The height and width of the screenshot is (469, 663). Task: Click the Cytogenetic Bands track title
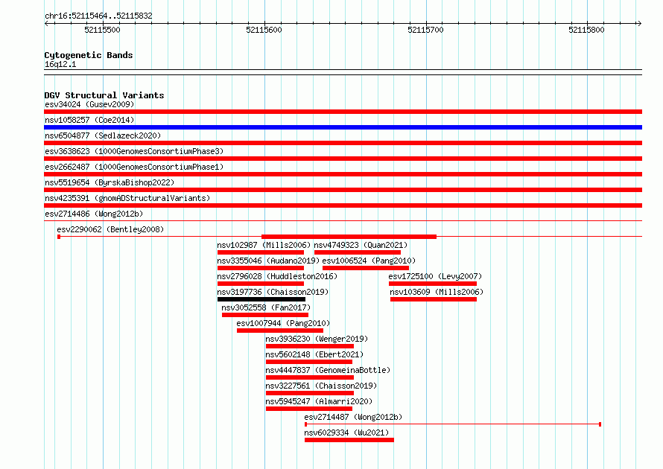89,55
